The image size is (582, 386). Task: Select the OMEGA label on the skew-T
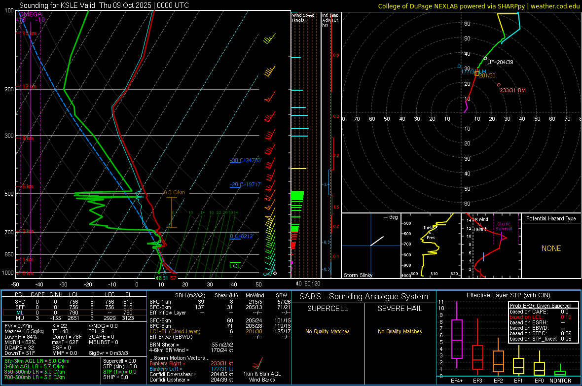tap(30, 14)
